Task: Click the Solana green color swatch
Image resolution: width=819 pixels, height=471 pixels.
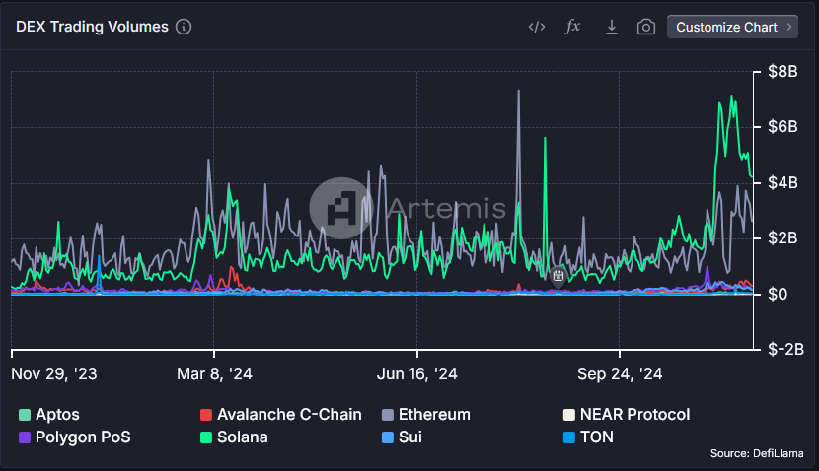Action: 206,437
